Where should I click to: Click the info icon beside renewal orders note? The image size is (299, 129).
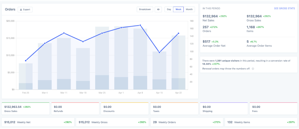(253, 69)
